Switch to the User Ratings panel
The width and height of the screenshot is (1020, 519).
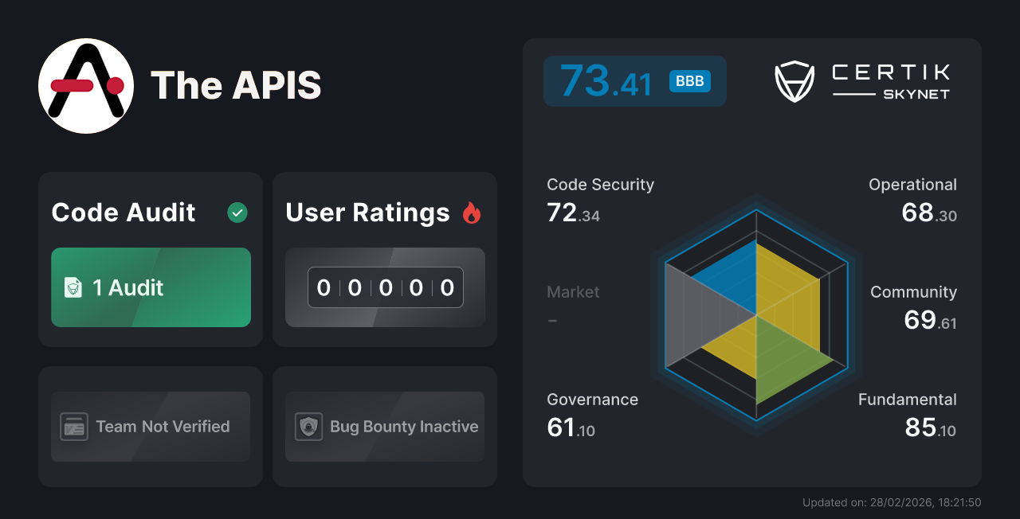[384, 258]
